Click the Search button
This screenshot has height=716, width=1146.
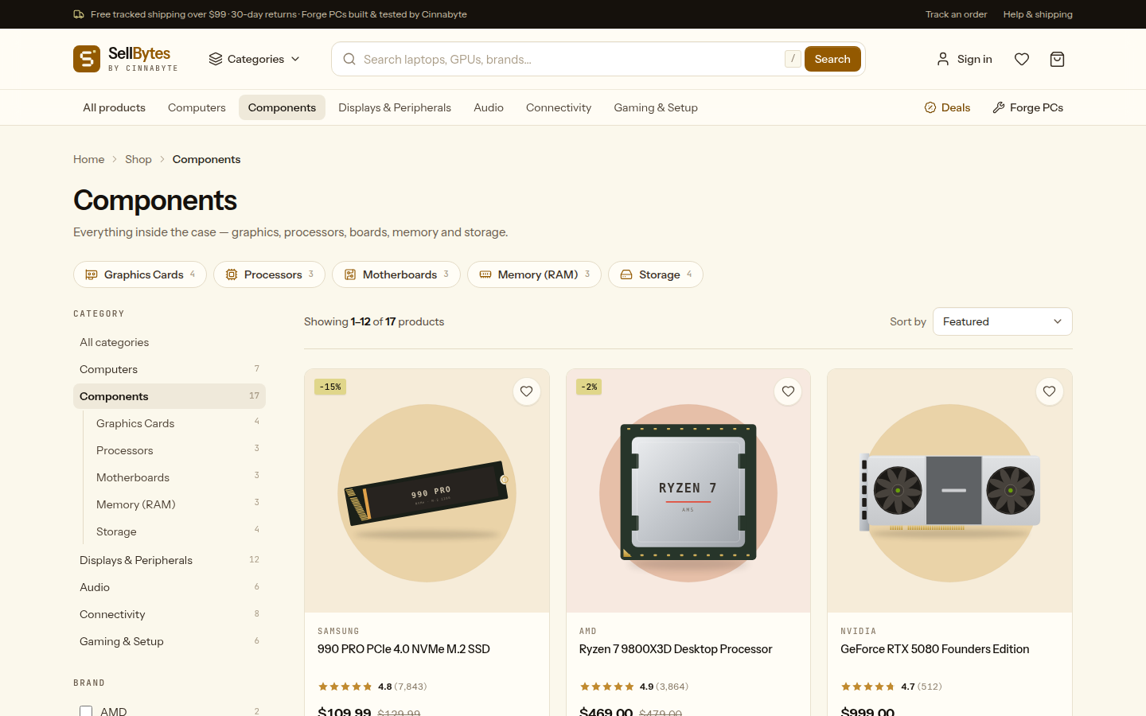832,59
